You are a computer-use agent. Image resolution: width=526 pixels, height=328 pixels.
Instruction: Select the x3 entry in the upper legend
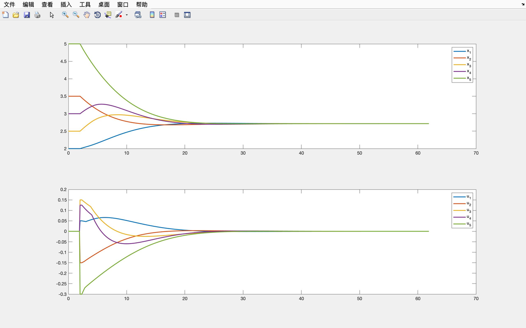click(462, 65)
